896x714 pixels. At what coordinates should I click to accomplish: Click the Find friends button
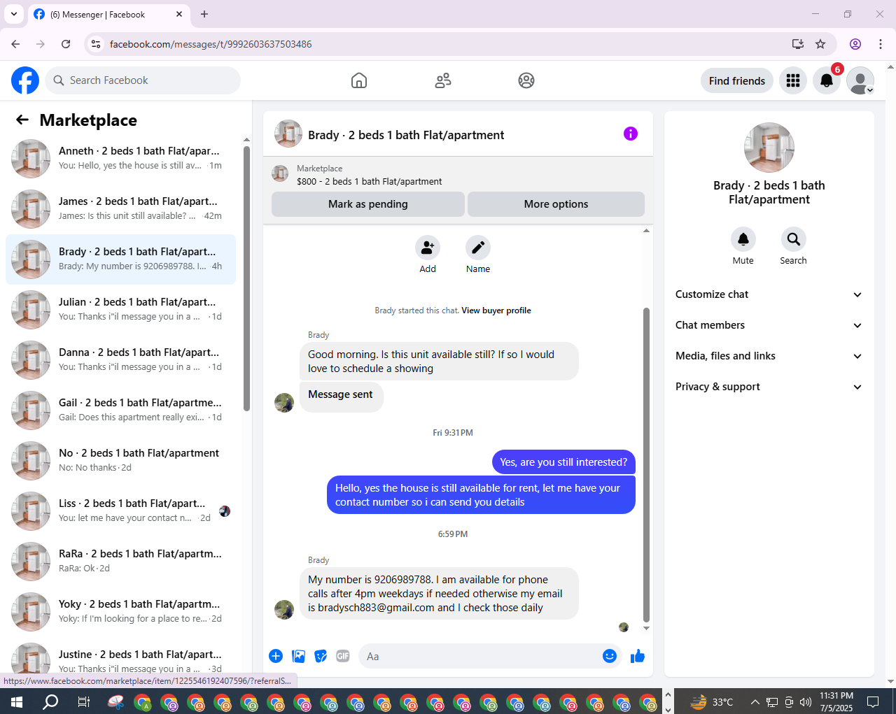click(737, 80)
